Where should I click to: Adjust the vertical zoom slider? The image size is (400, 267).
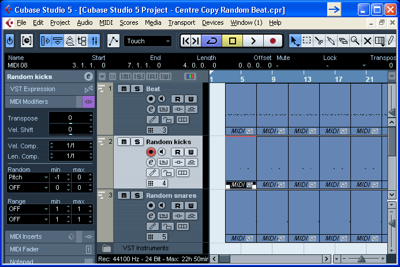(x=392, y=224)
